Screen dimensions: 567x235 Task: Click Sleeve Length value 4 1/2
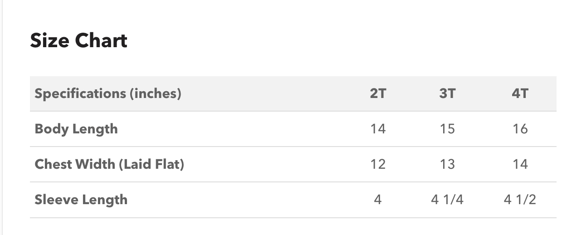pos(520,200)
